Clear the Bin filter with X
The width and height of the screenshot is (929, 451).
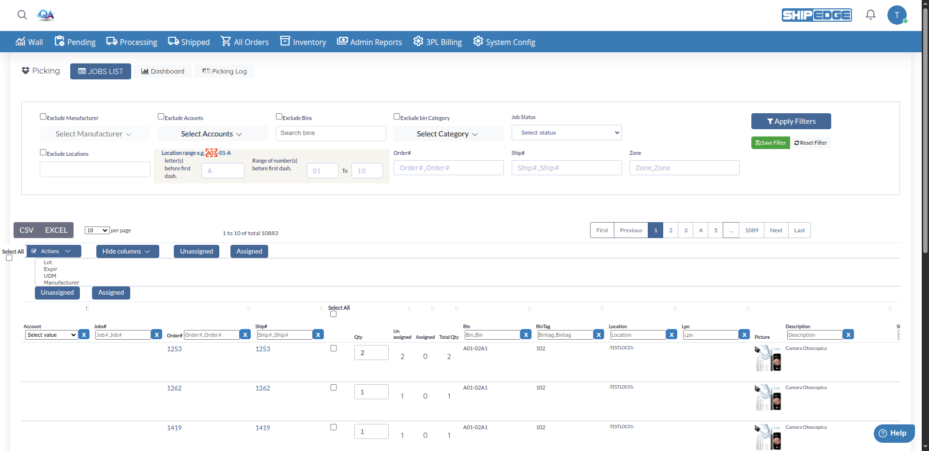pos(526,334)
